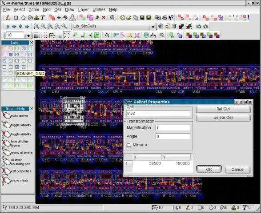Select the first red layer swatch

(4, 48)
